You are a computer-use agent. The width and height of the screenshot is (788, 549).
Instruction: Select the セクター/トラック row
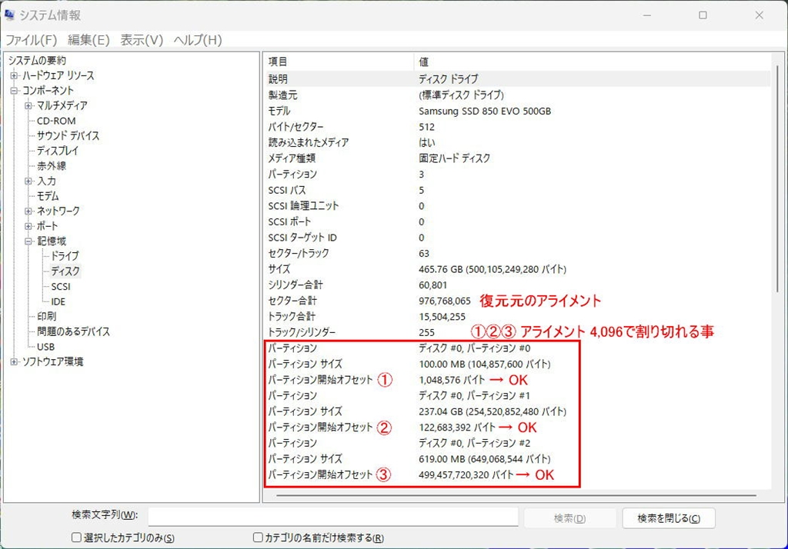click(517, 253)
